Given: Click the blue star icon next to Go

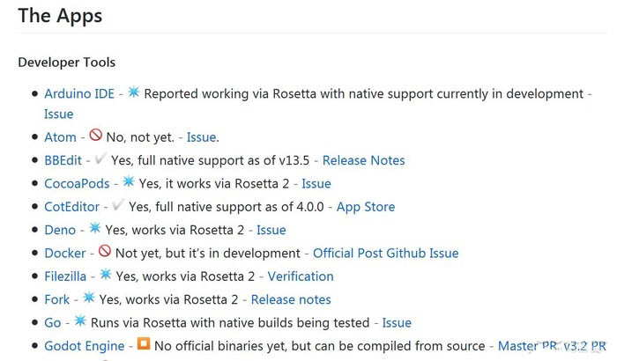Looking at the screenshot, I should pyautogui.click(x=80, y=320).
